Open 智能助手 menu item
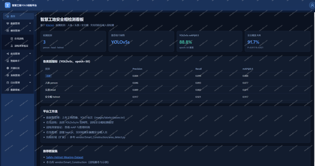315x166 pixels. coord(18,61)
